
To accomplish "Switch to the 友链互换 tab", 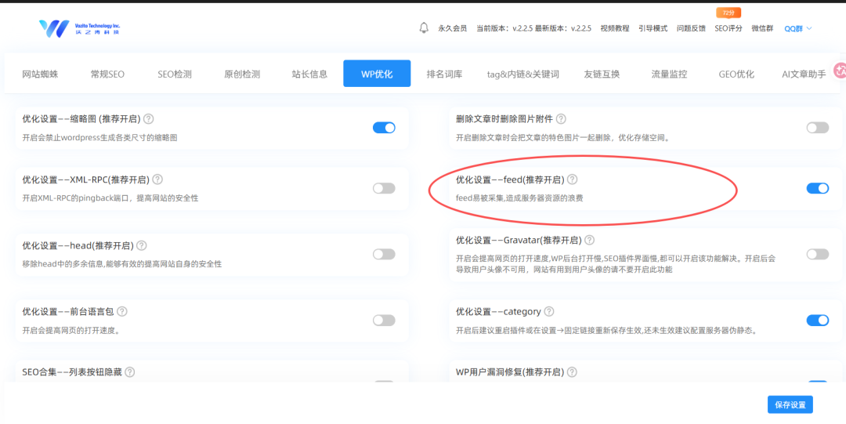I will [x=602, y=74].
